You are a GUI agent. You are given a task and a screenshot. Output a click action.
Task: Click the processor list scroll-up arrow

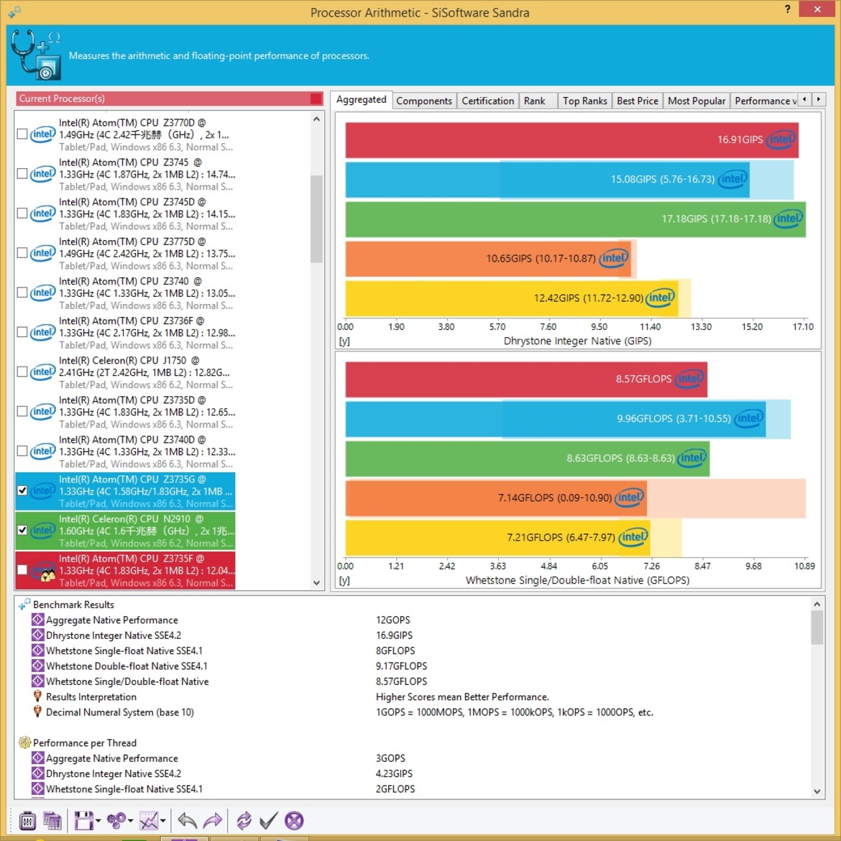(316, 119)
